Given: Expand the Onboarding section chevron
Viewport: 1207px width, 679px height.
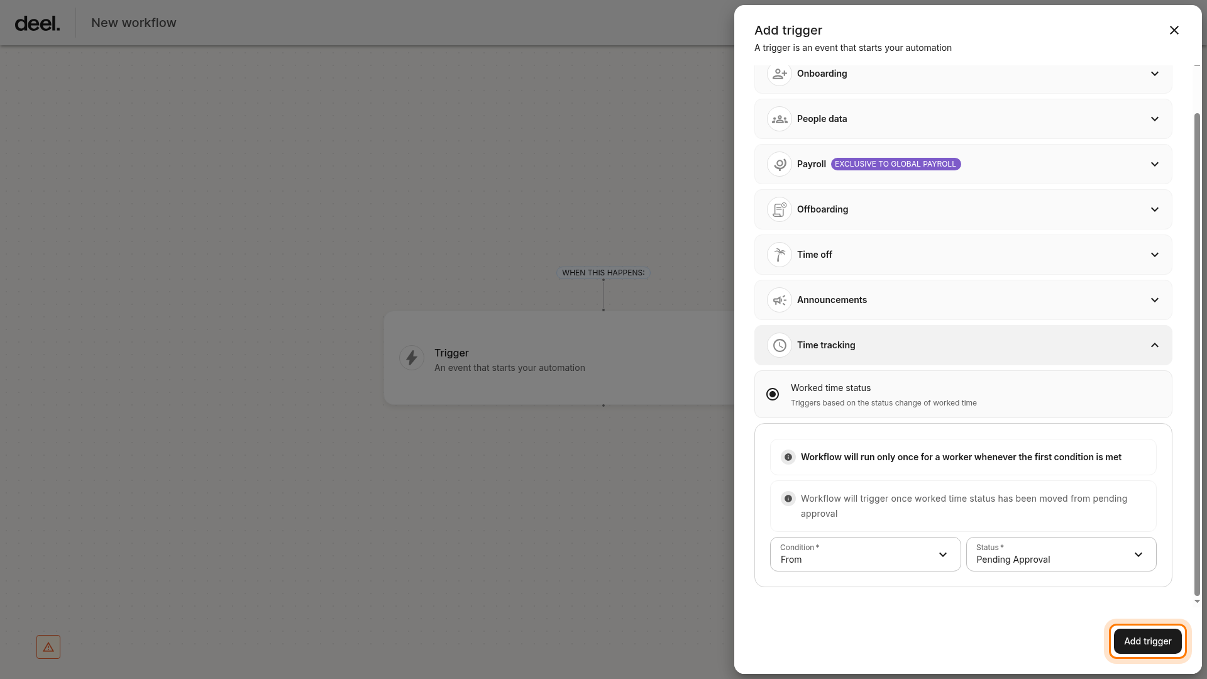Looking at the screenshot, I should click(1155, 74).
